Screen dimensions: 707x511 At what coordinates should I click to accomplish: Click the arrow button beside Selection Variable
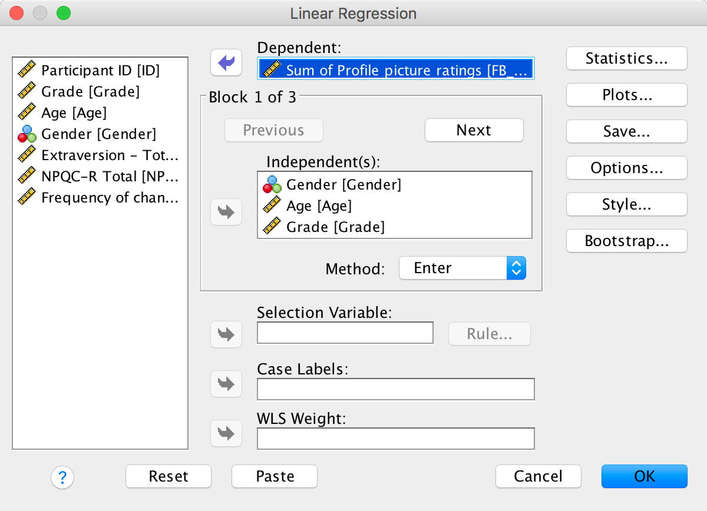tap(226, 334)
